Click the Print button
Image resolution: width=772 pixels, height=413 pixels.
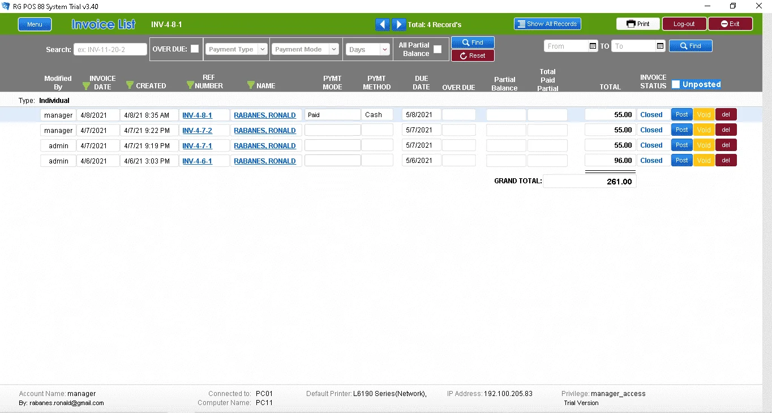(638, 24)
